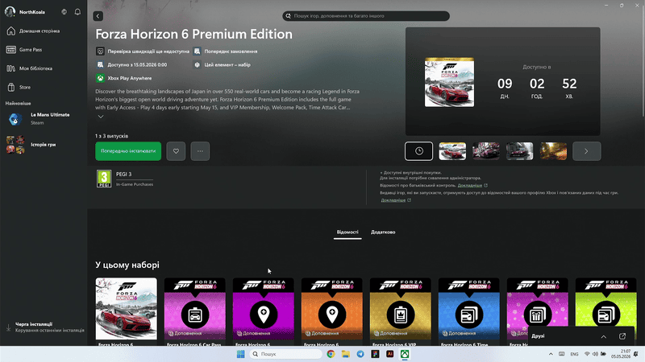Click Xbox app taskbar icon

click(x=405, y=354)
